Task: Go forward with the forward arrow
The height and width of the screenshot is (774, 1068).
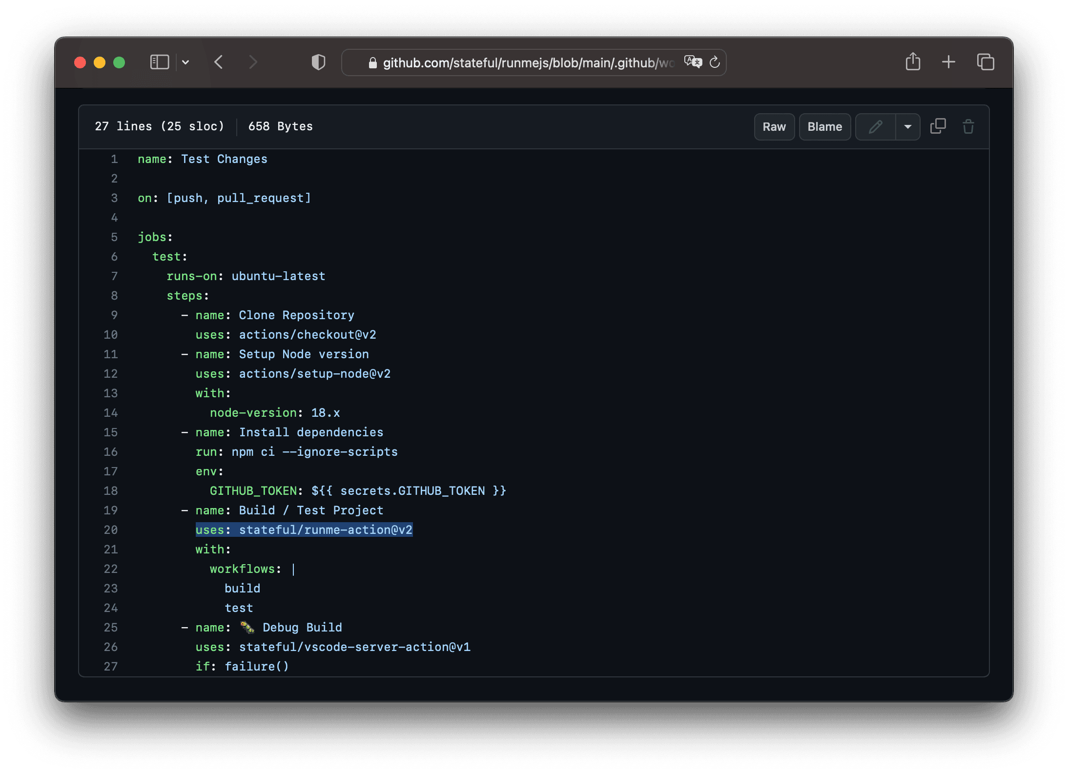Action: click(x=252, y=62)
